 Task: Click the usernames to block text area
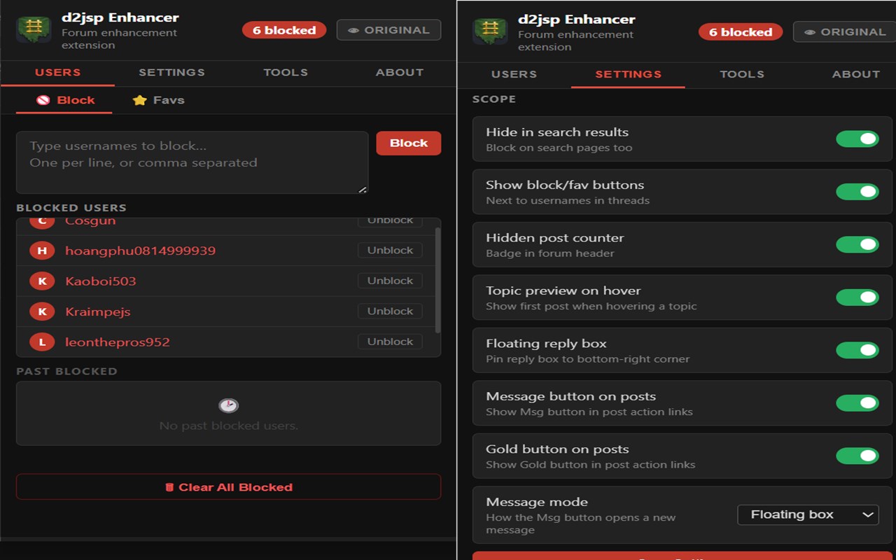coord(192,162)
